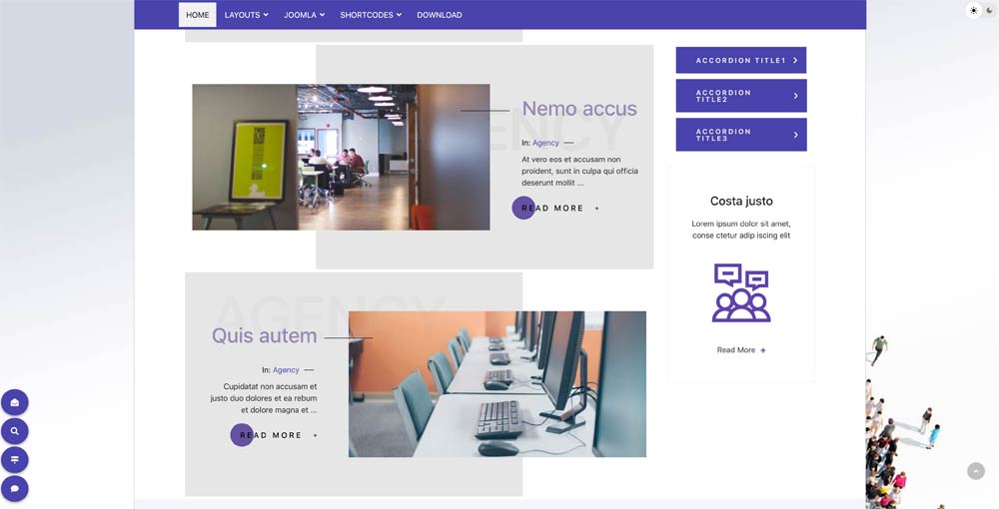Click the community chat people icon

741,292
